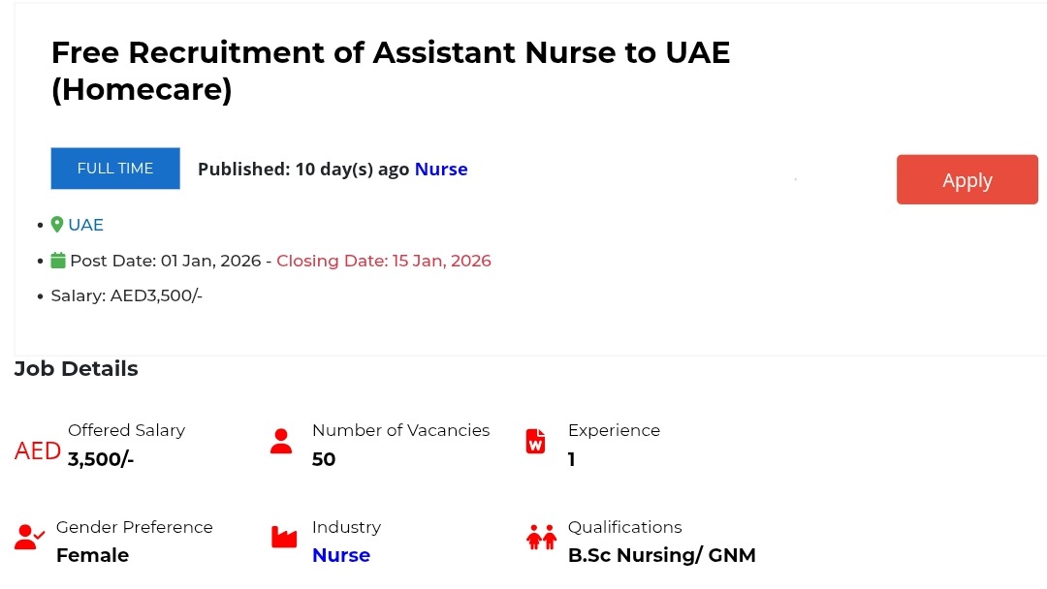Click the vacancies person icon
Image resolution: width=1047 pixels, height=589 pixels.
(281, 442)
